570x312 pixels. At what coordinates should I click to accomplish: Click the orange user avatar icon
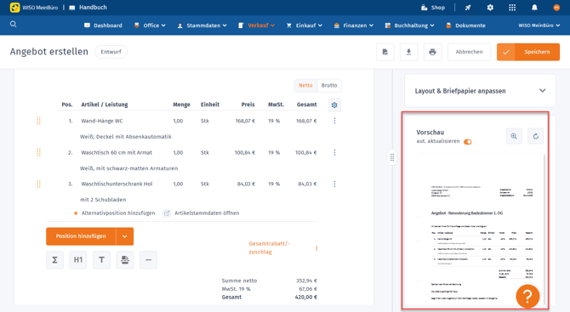point(556,8)
